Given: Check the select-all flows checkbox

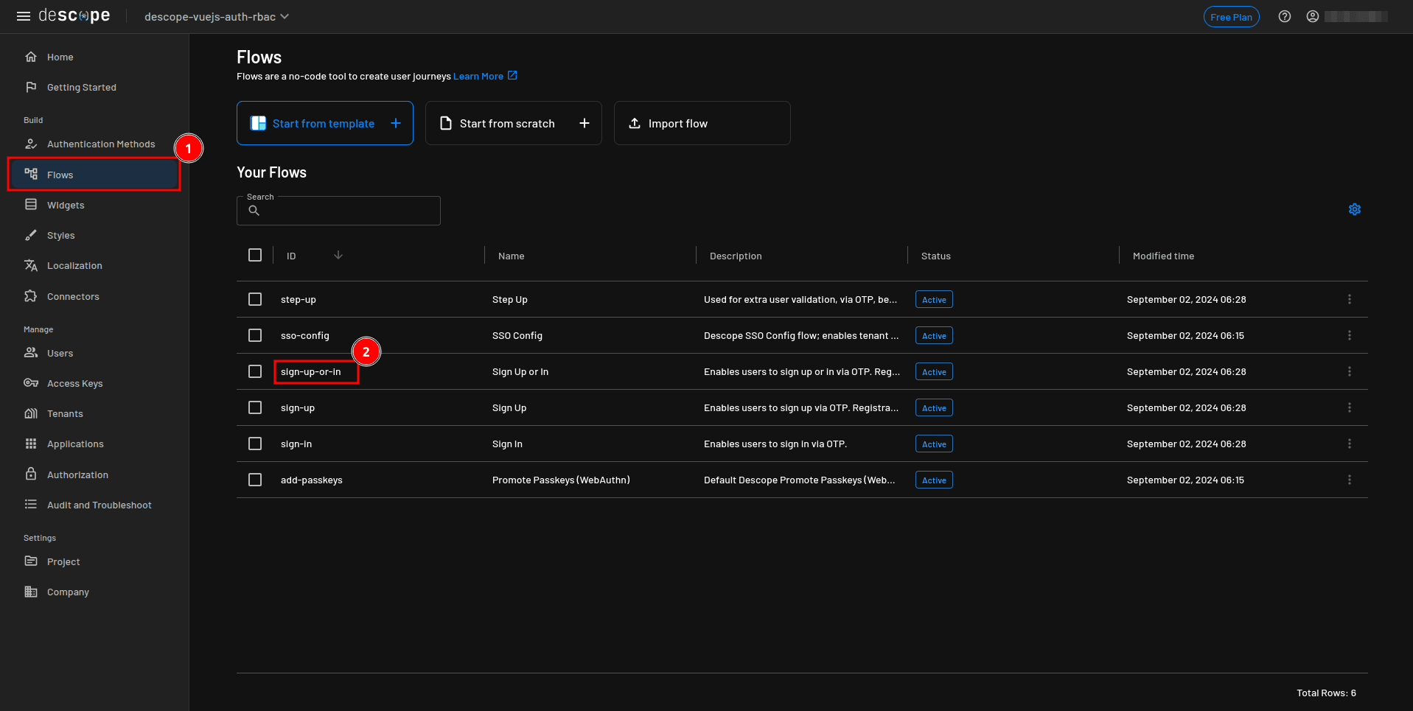Looking at the screenshot, I should [x=255, y=255].
